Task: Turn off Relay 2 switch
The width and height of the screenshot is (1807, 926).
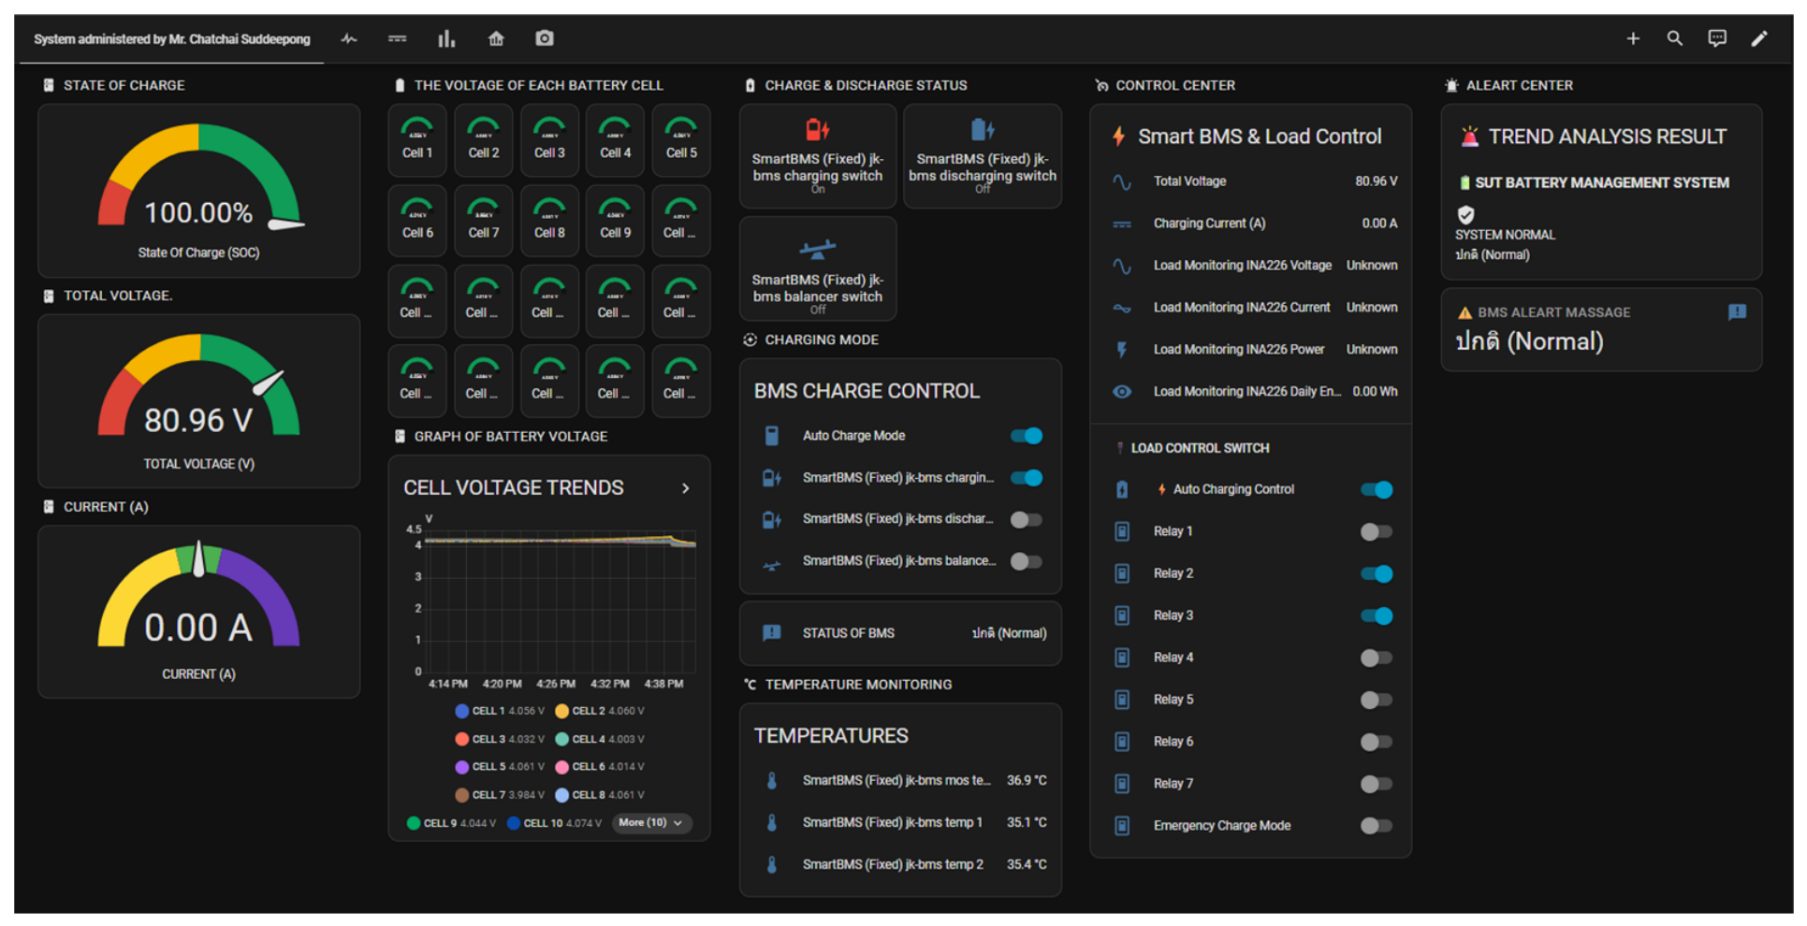Action: click(1377, 573)
